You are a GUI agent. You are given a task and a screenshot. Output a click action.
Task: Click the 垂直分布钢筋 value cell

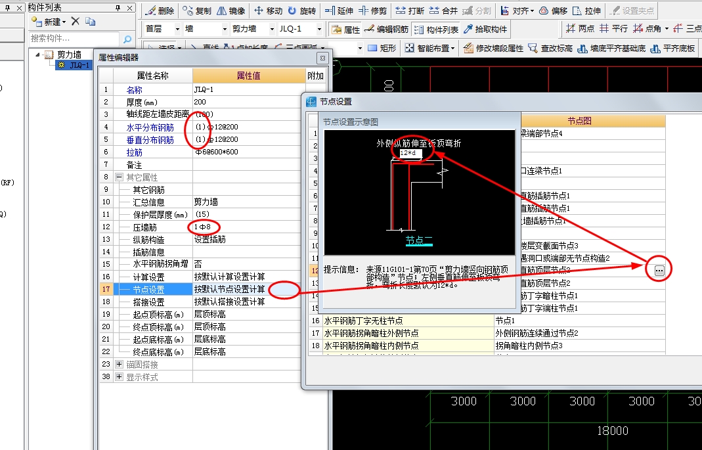[x=248, y=140]
